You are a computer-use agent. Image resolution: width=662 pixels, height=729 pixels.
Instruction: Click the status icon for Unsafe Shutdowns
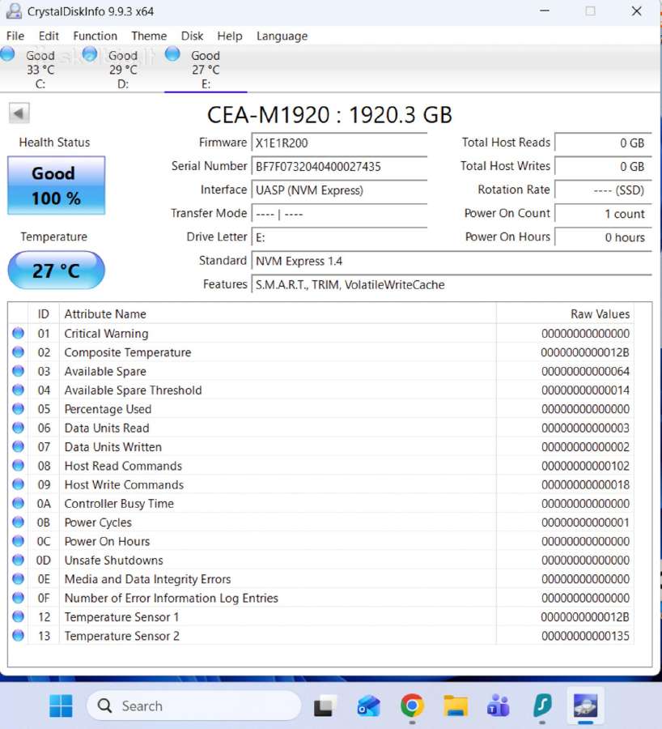(x=18, y=560)
